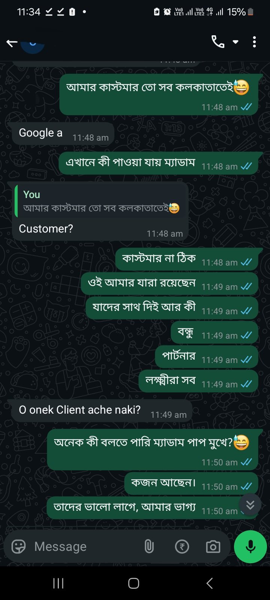Tap the Message input field
The image size is (270, 600).
[84, 546]
